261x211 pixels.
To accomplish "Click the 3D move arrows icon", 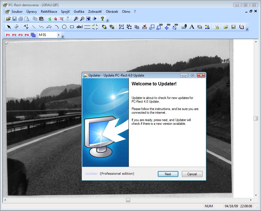I will coord(167,27).
